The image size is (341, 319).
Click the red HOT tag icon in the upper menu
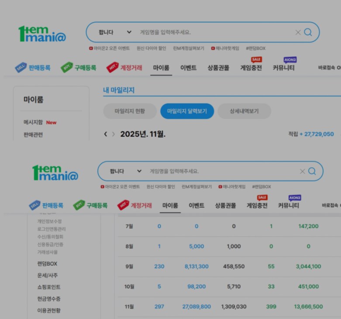pos(112,68)
